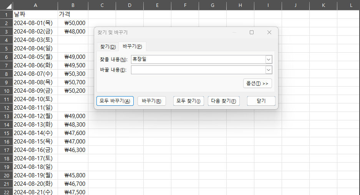Viewport: 360px width, 195px height.
Task: Select cell 2024-08-02(금)
Action: (35, 32)
